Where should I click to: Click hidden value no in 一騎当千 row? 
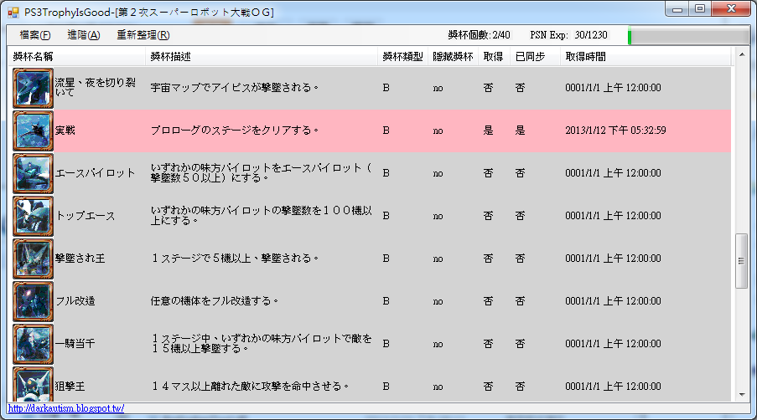(438, 345)
